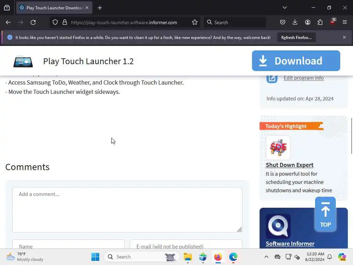Open Firefox View tab overview
The height and width of the screenshot is (265, 353).
[x=7, y=8]
